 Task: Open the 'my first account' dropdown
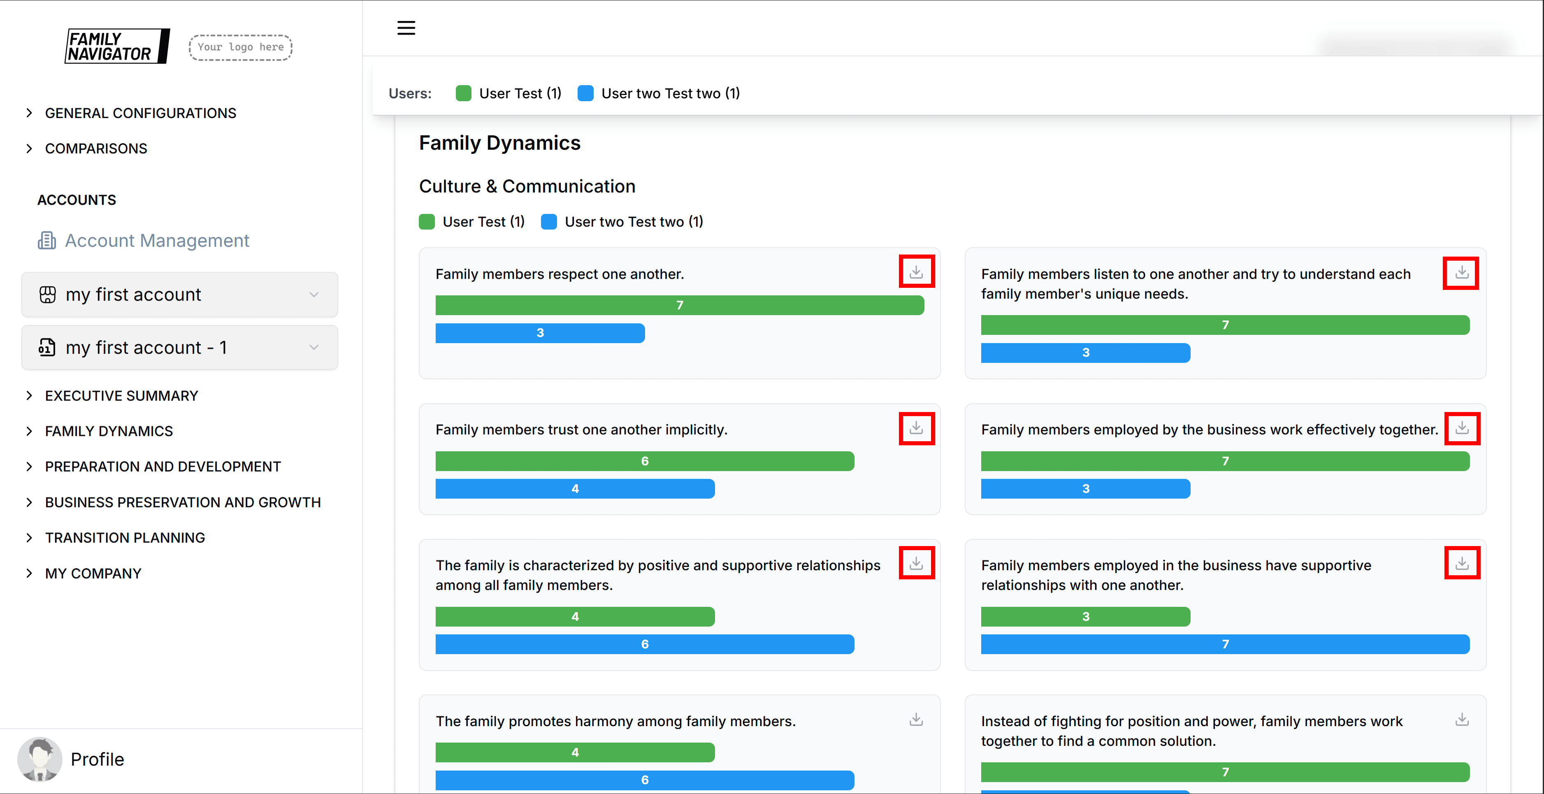(179, 294)
